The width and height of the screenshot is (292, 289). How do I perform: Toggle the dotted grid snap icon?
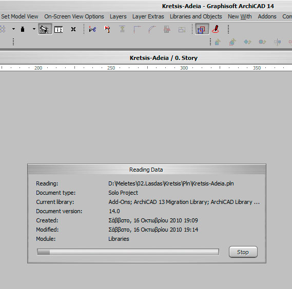[x=3, y=29]
